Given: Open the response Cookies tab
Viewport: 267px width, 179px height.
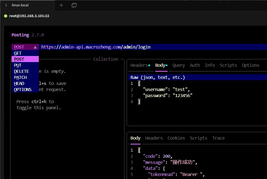Looking at the screenshot, I should tap(176, 138).
